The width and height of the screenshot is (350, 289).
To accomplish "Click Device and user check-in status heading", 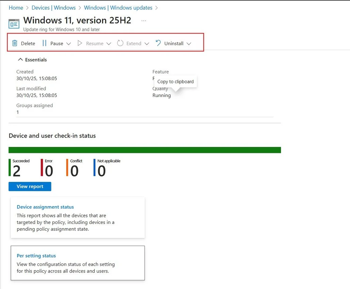I will [52, 136].
